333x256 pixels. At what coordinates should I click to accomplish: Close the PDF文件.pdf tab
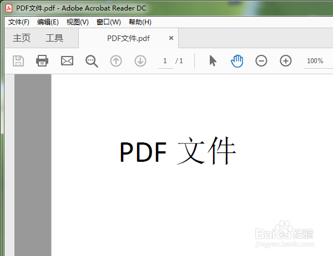click(x=171, y=38)
